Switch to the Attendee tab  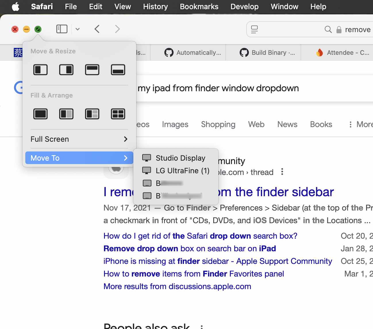pos(337,52)
